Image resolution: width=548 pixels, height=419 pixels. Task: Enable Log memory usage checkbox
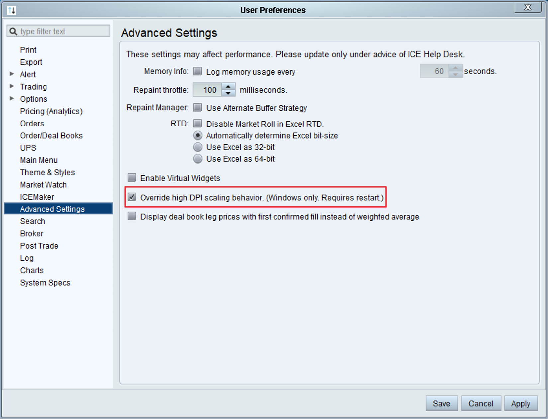pos(198,71)
